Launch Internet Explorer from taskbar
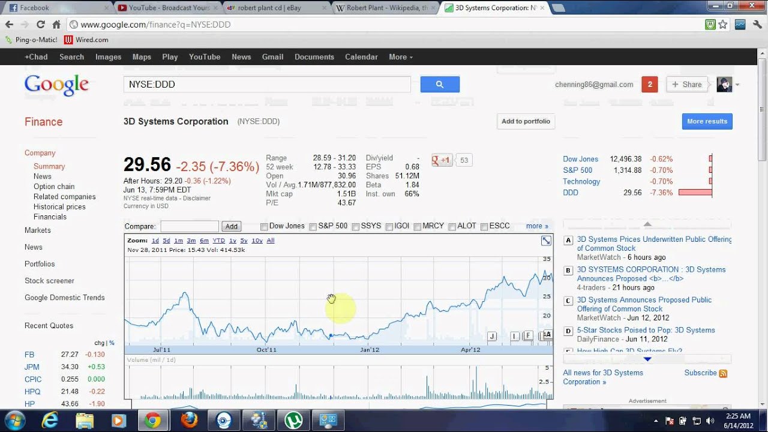The height and width of the screenshot is (432, 768). pyautogui.click(x=50, y=421)
